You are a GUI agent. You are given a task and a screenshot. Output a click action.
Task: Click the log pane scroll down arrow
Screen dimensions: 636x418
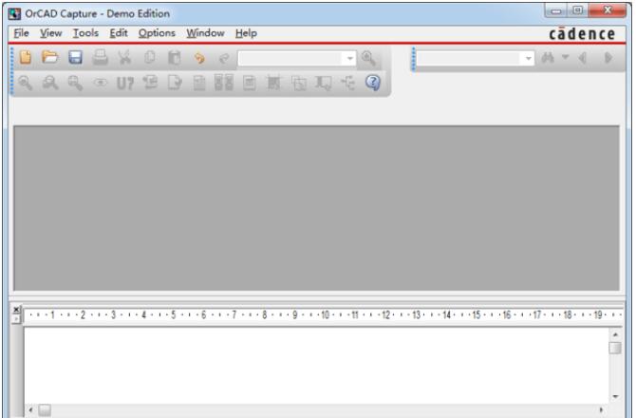pyautogui.click(x=615, y=396)
